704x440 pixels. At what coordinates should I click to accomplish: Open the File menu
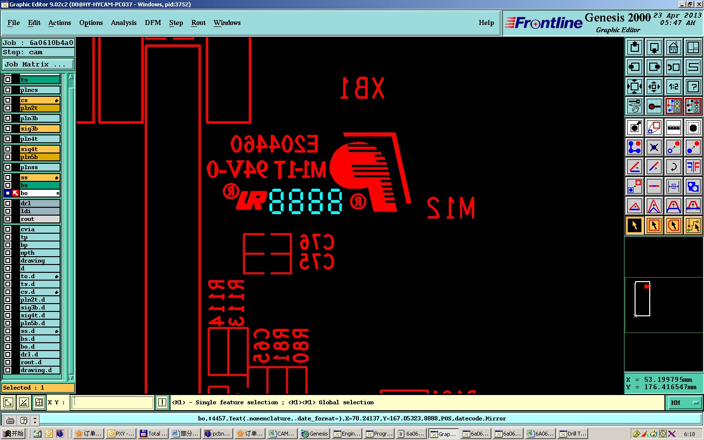[14, 23]
